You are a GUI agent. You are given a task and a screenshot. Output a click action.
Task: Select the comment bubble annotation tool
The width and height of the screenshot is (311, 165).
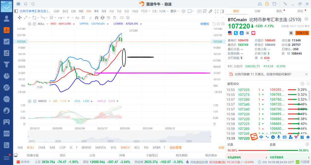(x=83, y=18)
